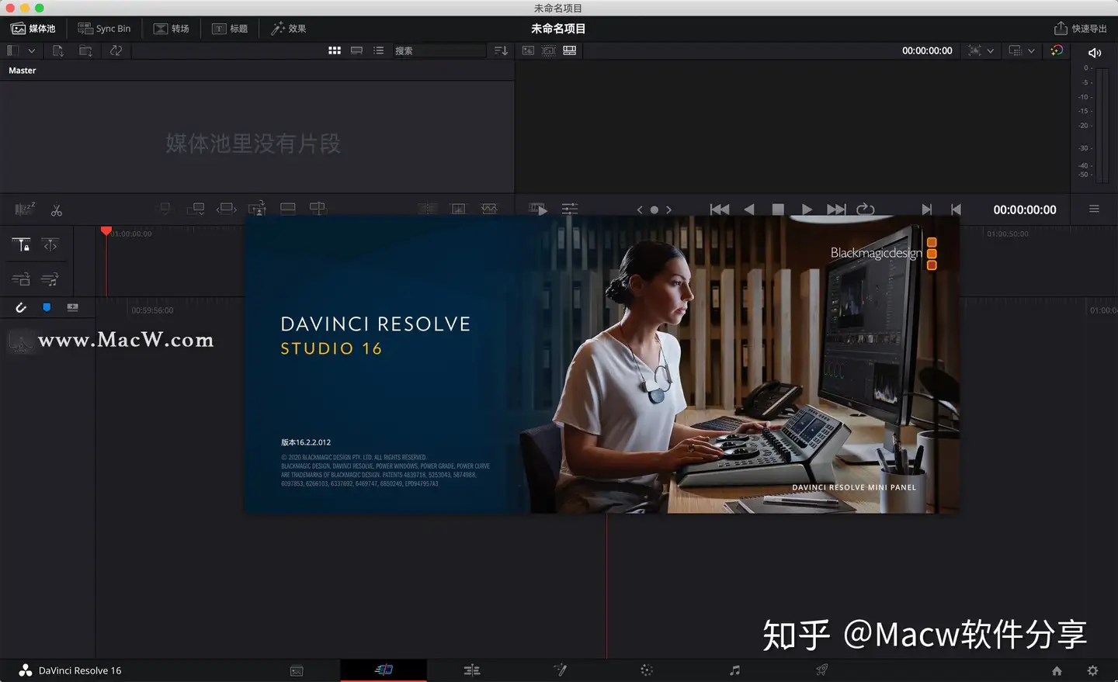Click the blue marker color icon
Screen dimensions: 1118x682
pyautogui.click(x=47, y=308)
